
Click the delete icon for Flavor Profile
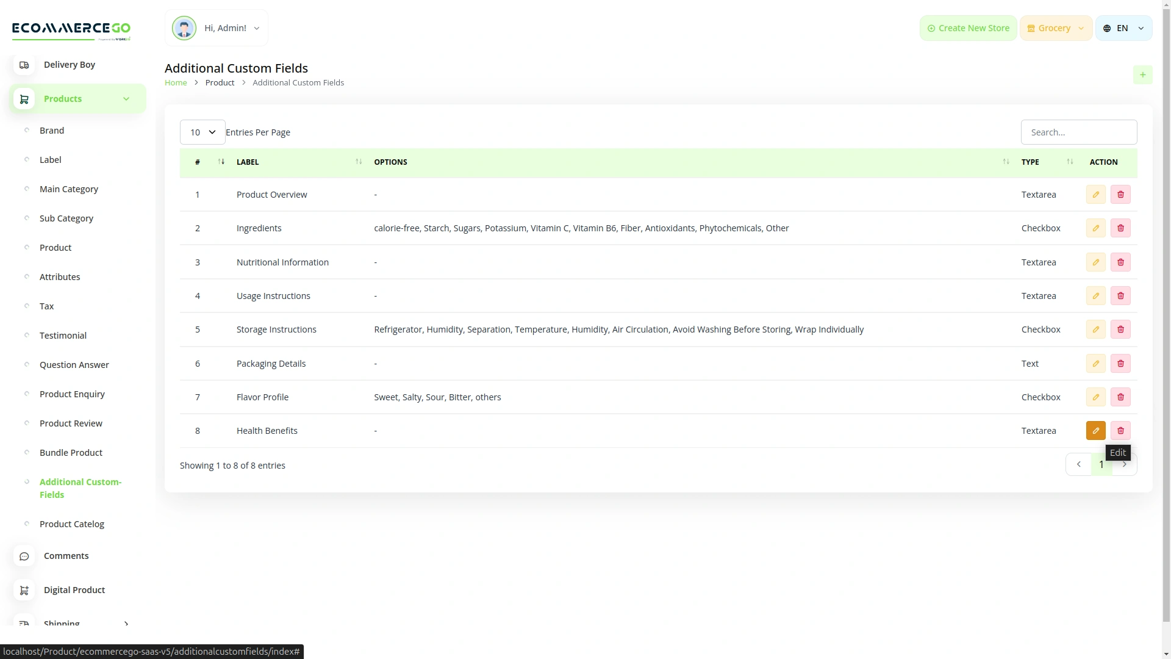pyautogui.click(x=1120, y=397)
